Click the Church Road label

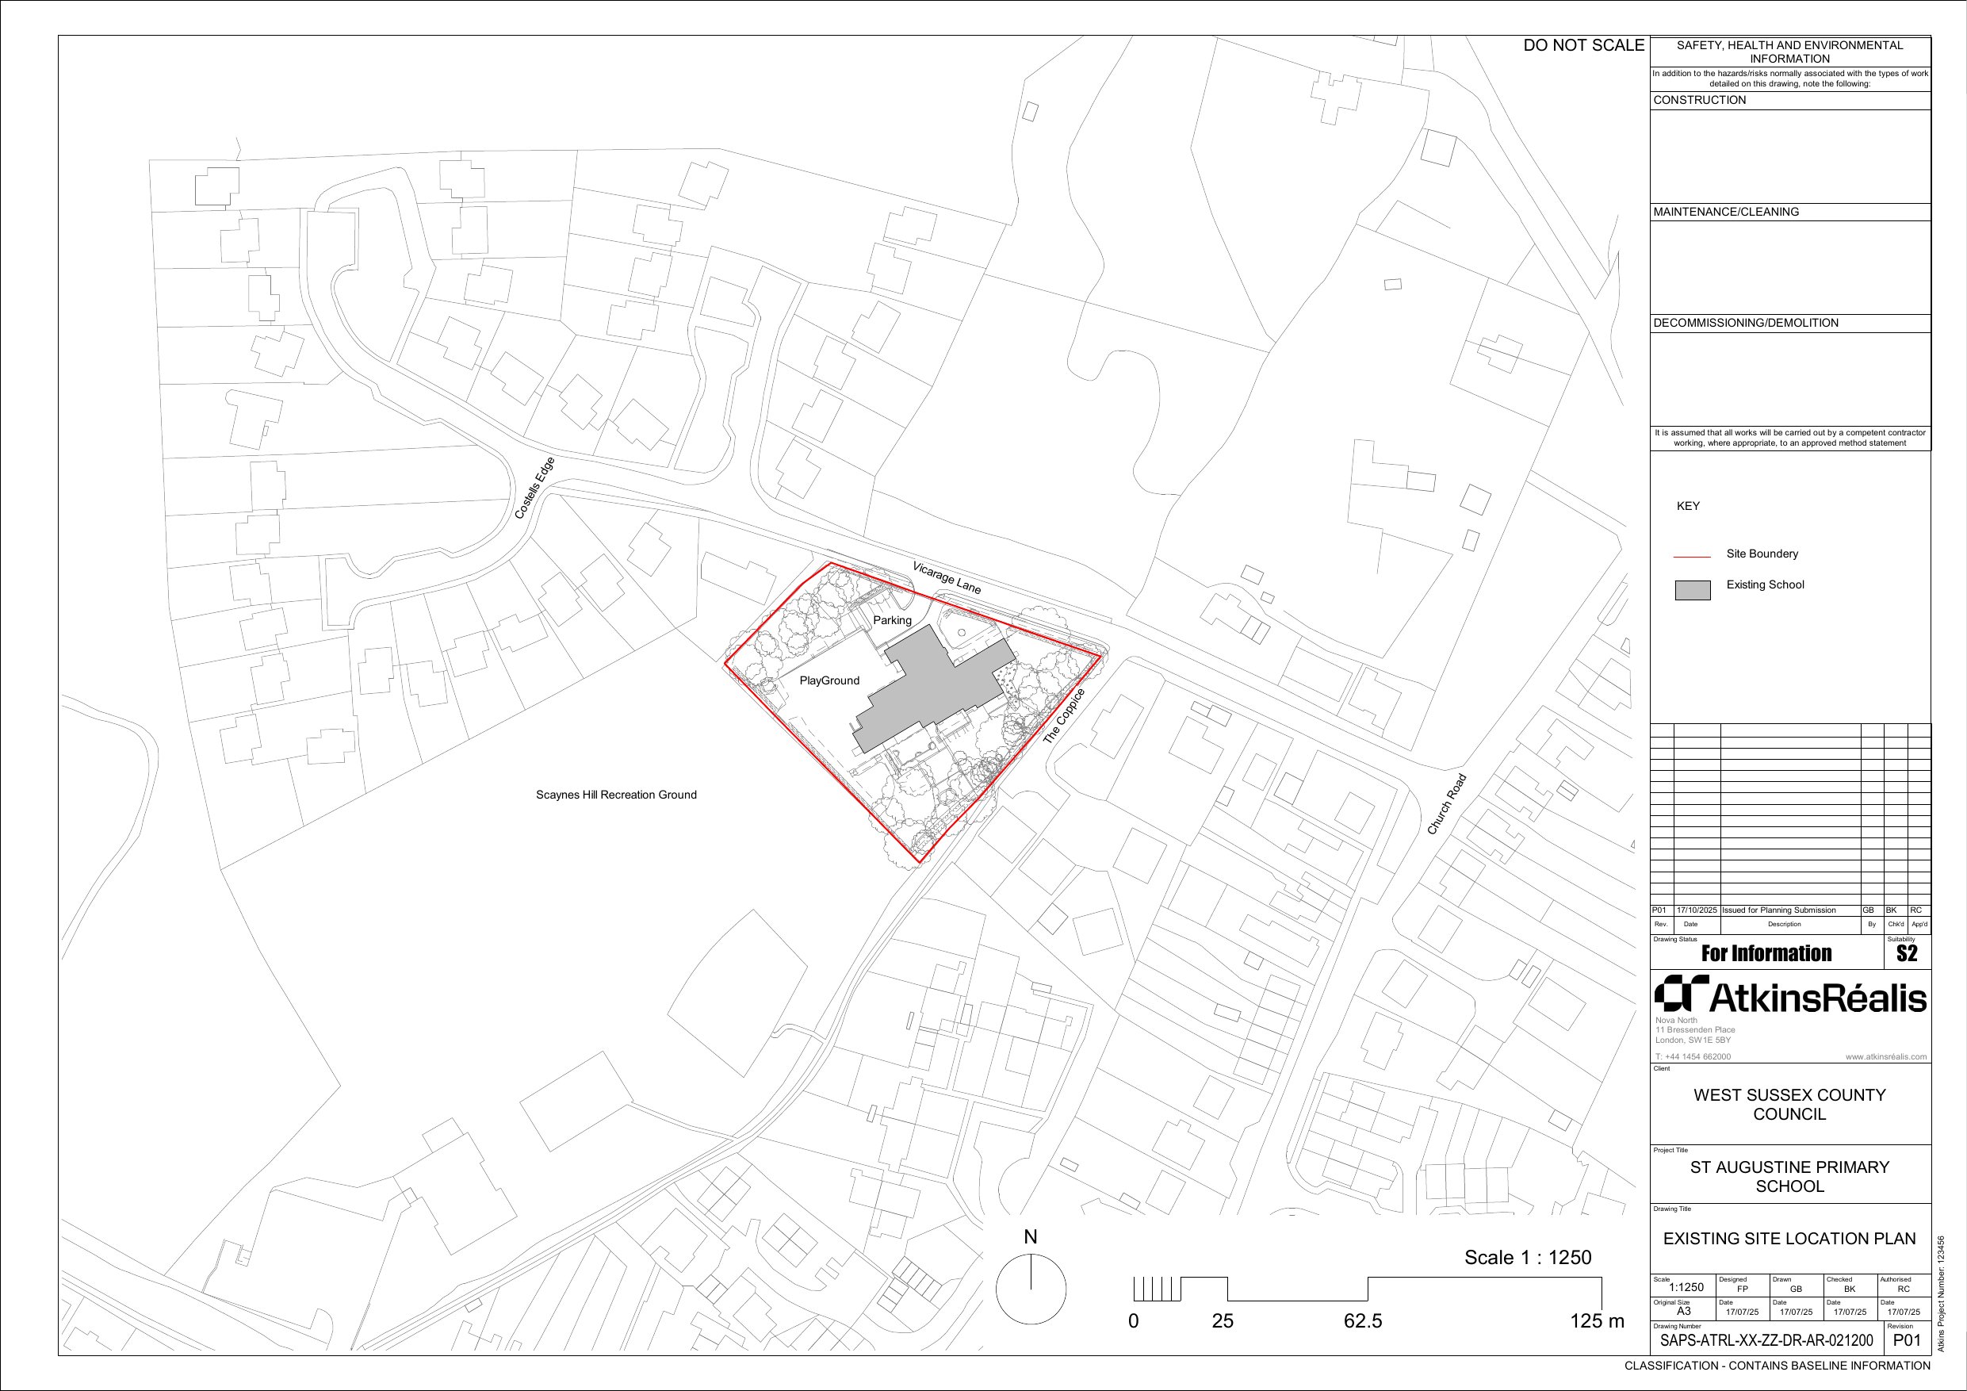[1446, 804]
